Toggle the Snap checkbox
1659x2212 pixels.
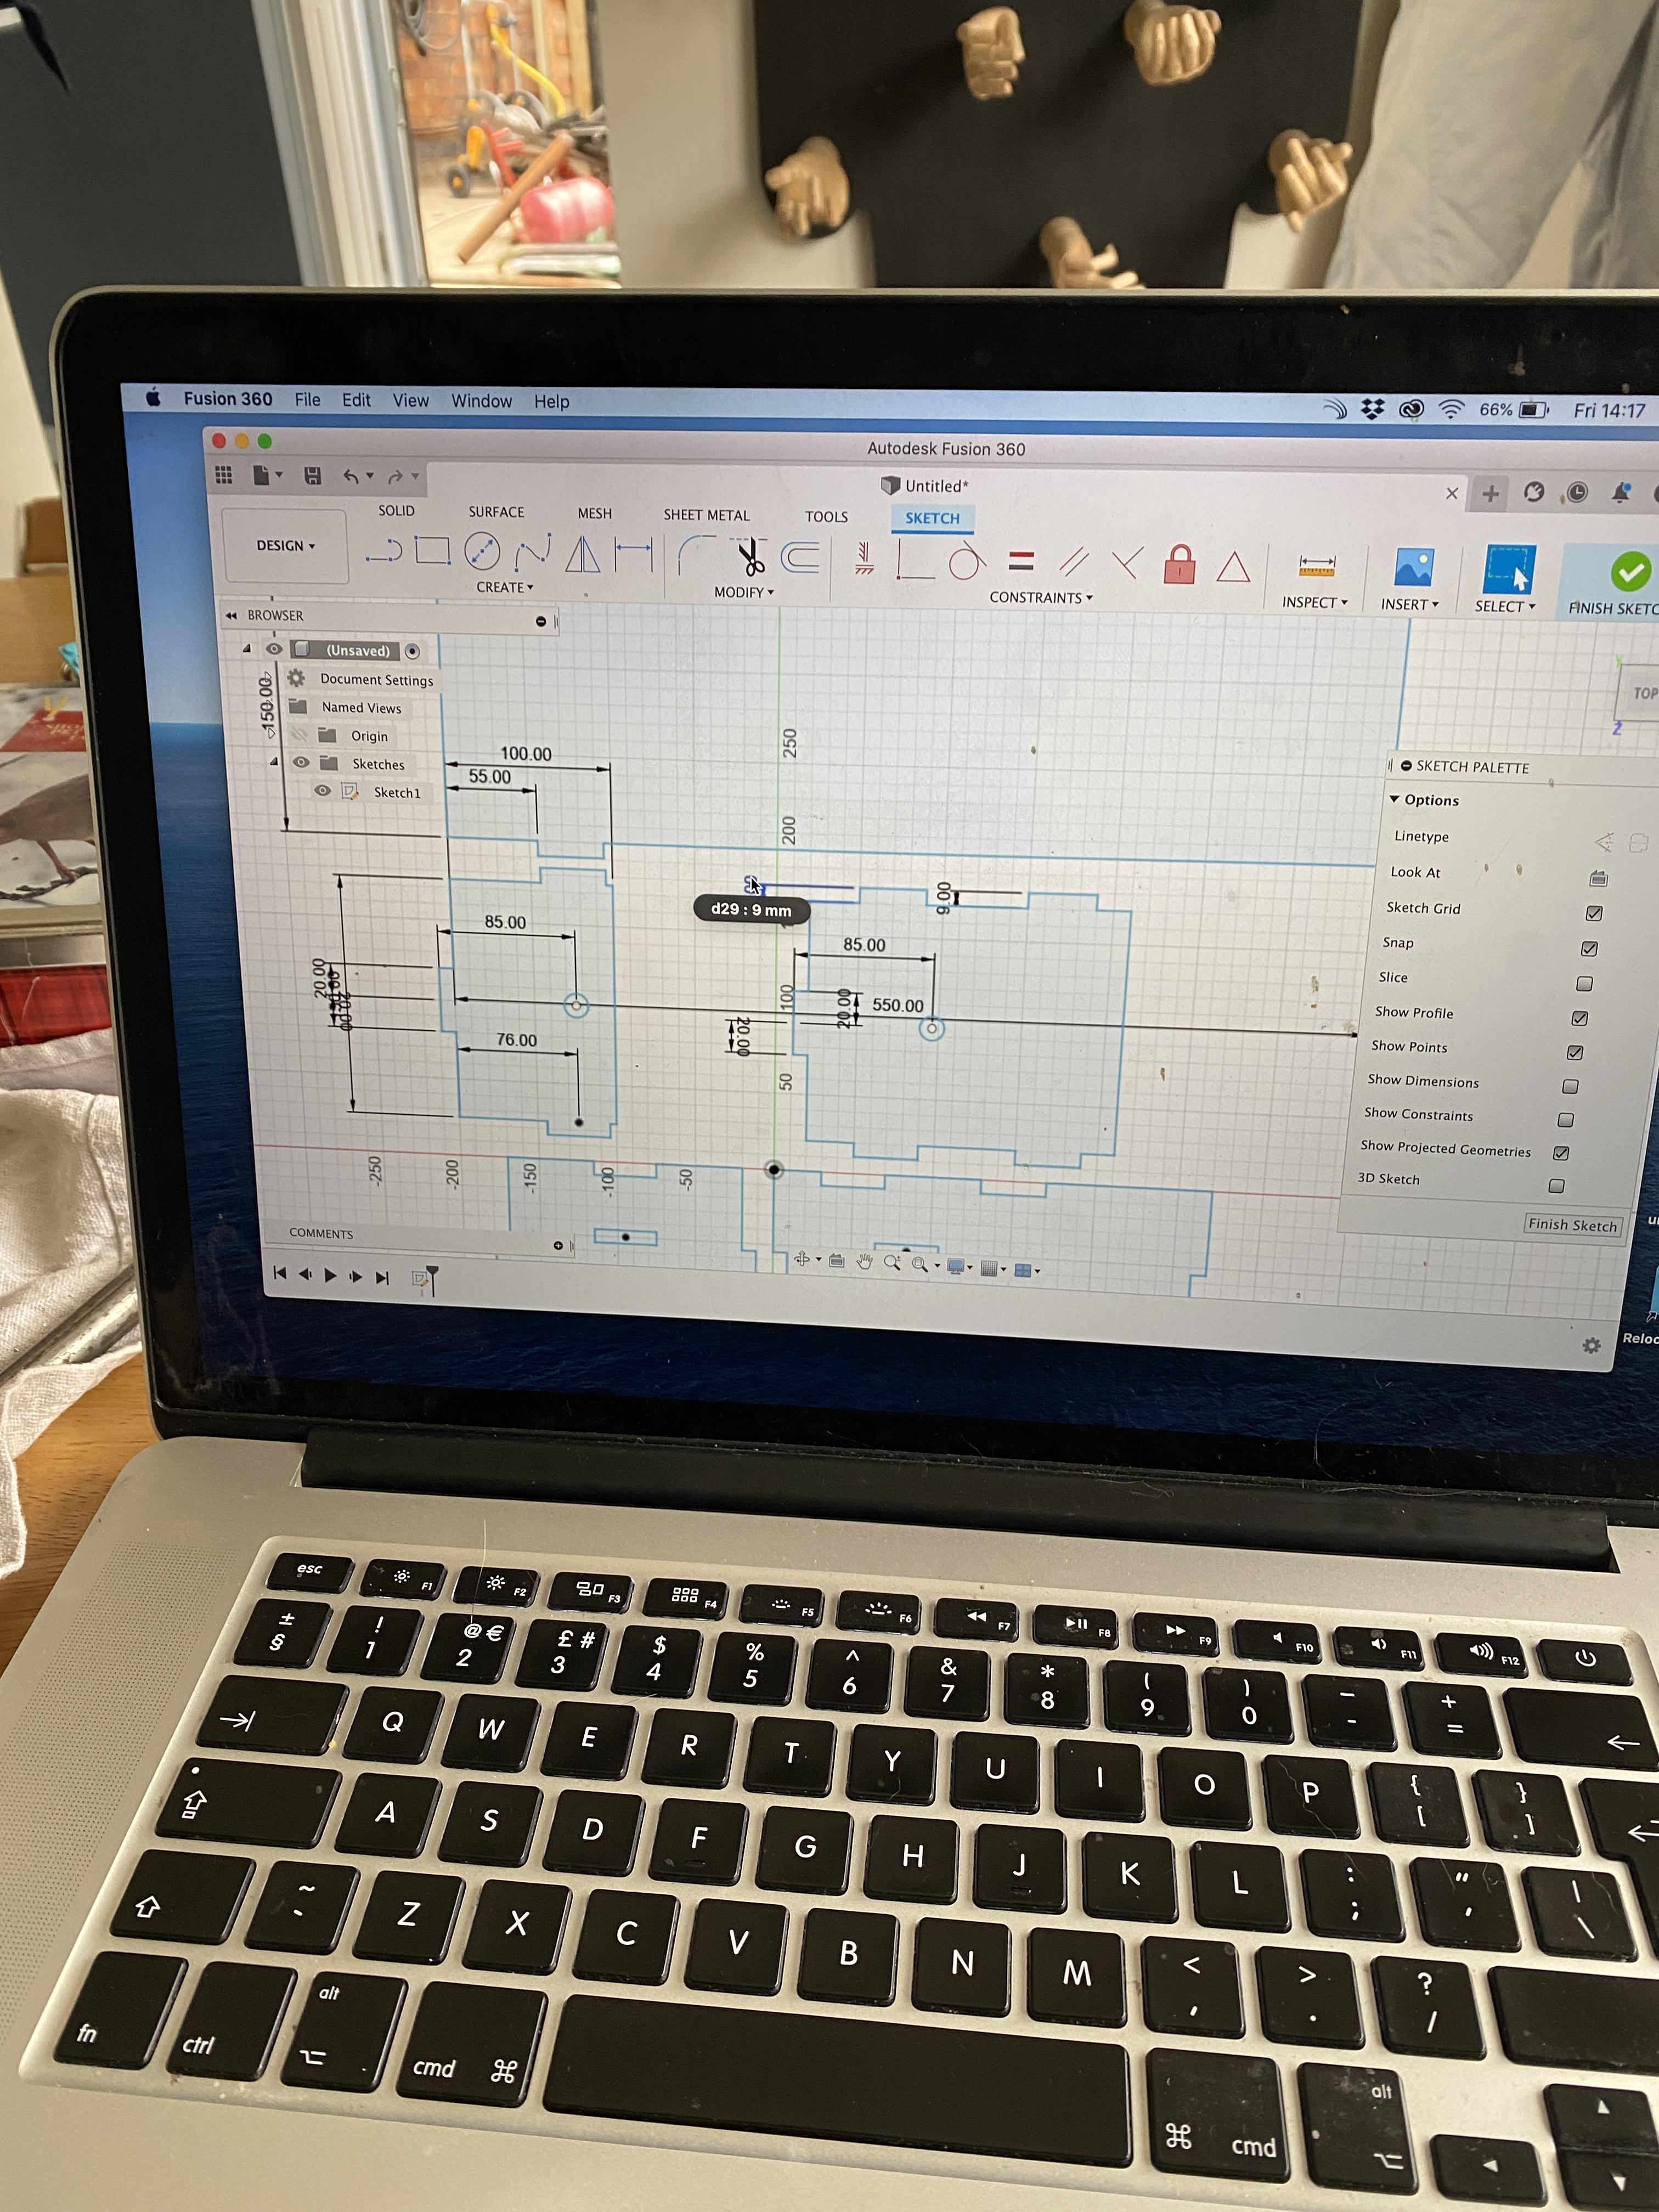1589,948
